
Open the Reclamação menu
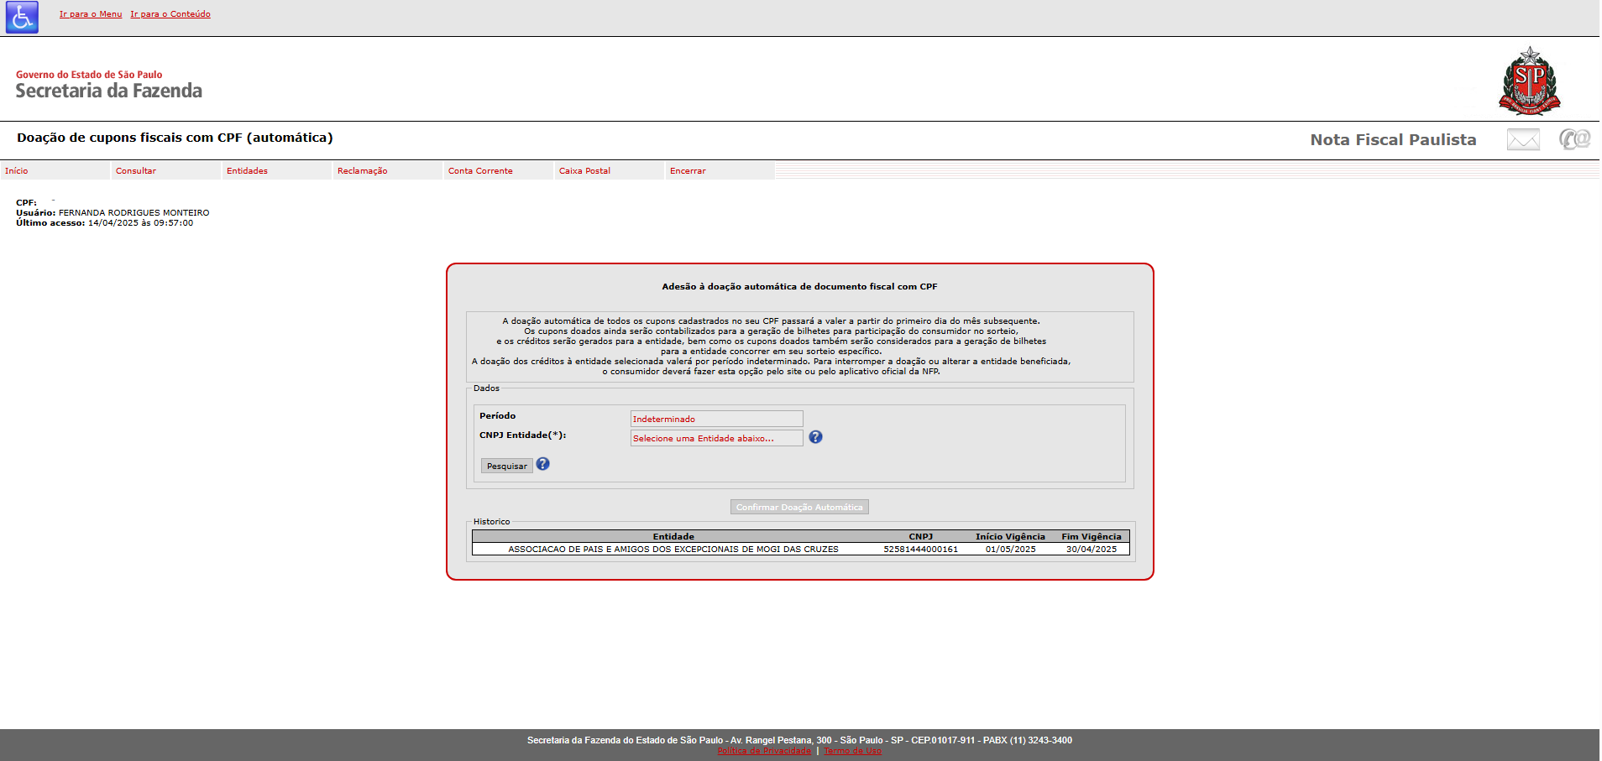coord(362,171)
